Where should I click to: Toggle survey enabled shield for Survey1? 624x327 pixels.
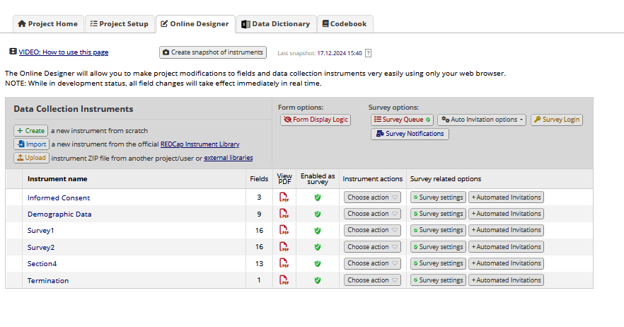pyautogui.click(x=318, y=231)
